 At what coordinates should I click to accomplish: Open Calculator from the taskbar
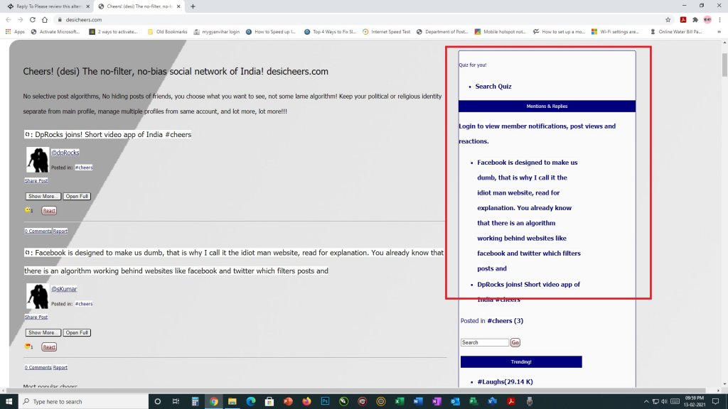195,401
